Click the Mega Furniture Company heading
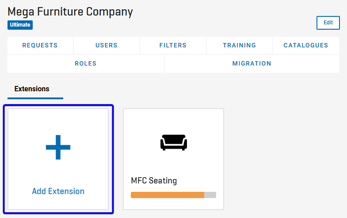The height and width of the screenshot is (218, 347). [70, 12]
